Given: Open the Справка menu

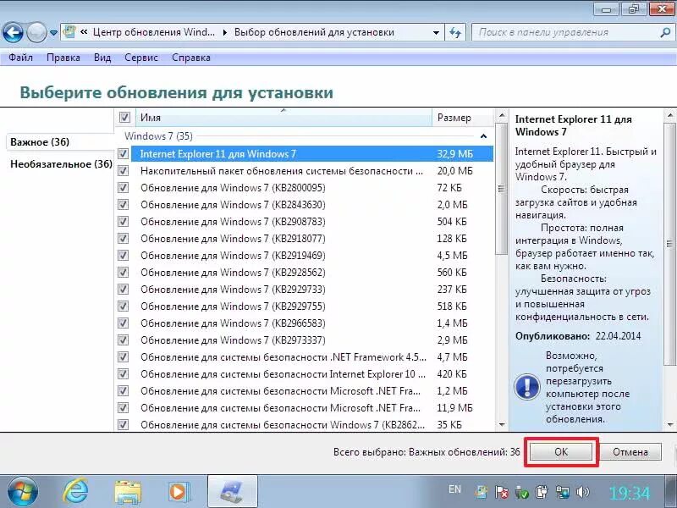Looking at the screenshot, I should click(x=191, y=58).
